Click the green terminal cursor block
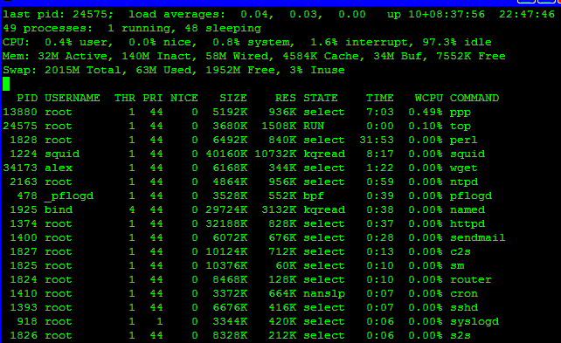Viewport: 561px width, 343px height. pyautogui.click(x=6, y=84)
